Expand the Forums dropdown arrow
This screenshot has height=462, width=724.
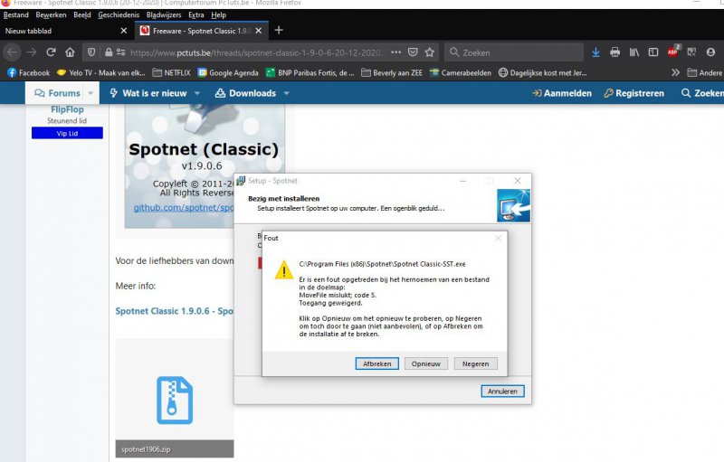90,93
